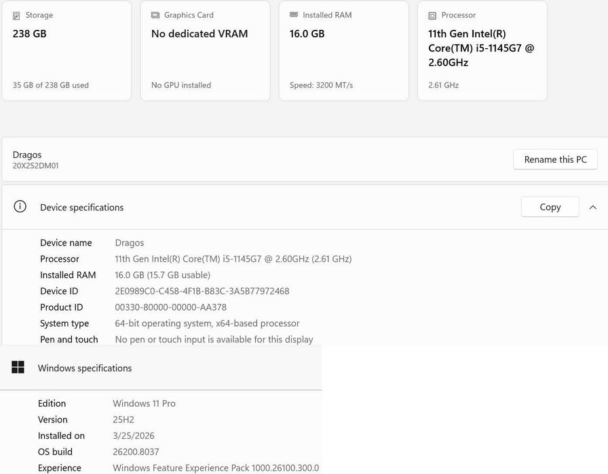This screenshot has height=474, width=608.
Task: Select Device name value Dragos
Action: [x=130, y=243]
